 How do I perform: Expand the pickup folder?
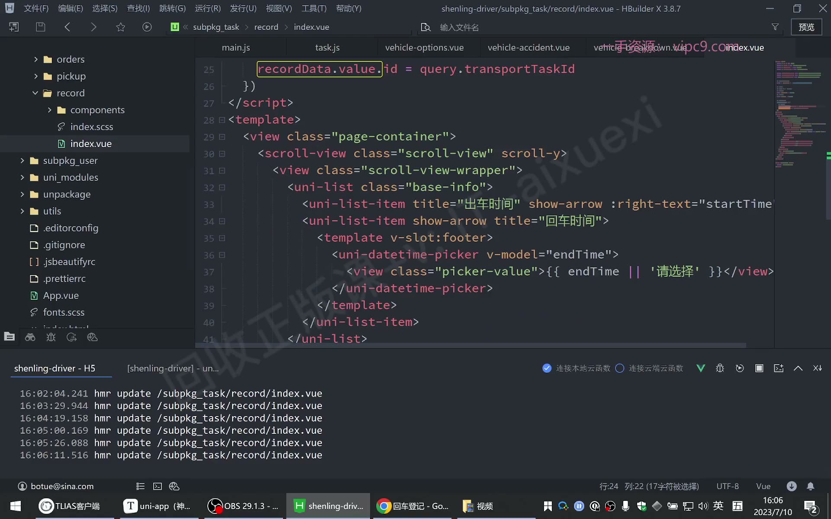(36, 76)
